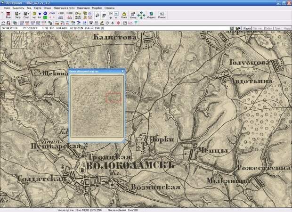This screenshot has width=292, height=212.
Task: Switch to the Карта tab on coordinate bar
Action: [x=247, y=28]
